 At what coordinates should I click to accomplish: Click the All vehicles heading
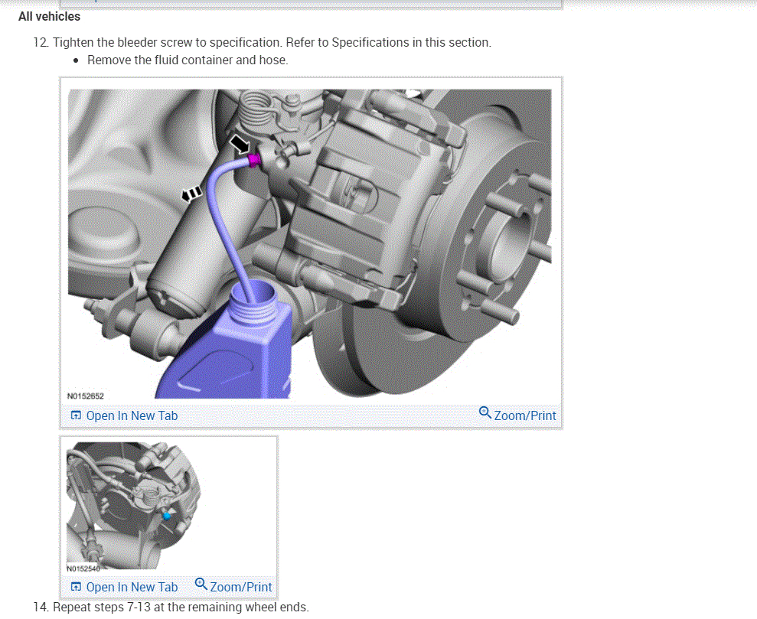coord(49,16)
